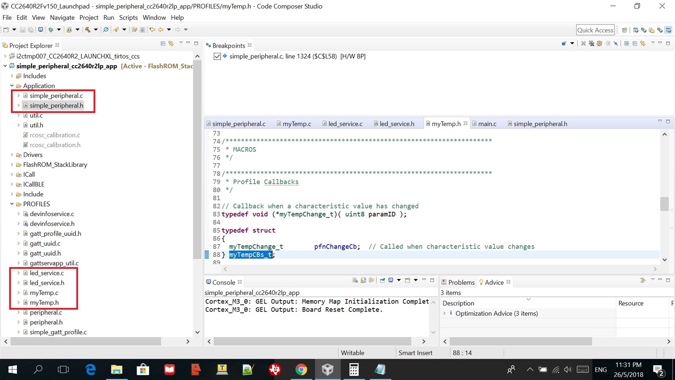Image resolution: width=675 pixels, height=380 pixels.
Task: Click the Open Perspective icon near Quick Access
Action: [624, 30]
